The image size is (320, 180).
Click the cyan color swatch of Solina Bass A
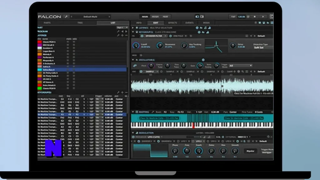pyautogui.click(x=40, y=70)
